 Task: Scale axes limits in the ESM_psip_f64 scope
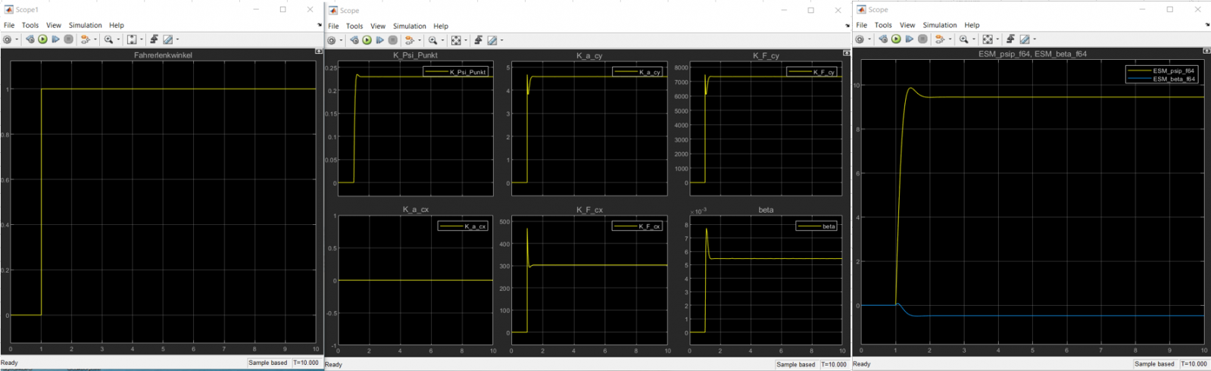click(x=987, y=39)
